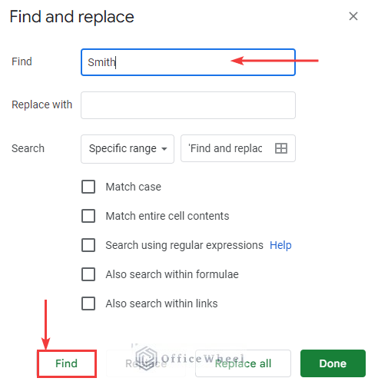The width and height of the screenshot is (378, 388).
Task: Click into the Replace with text field
Action: click(188, 105)
